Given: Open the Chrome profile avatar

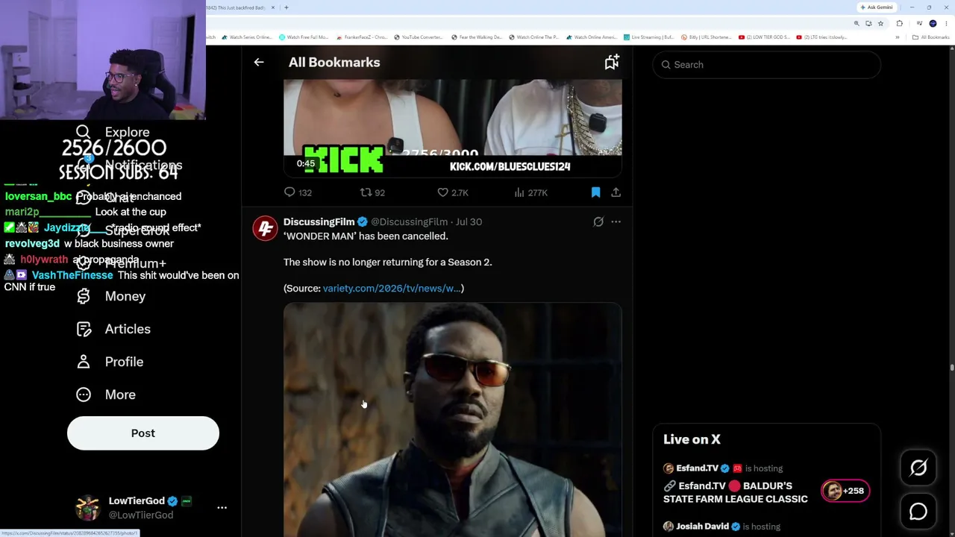Looking at the screenshot, I should (933, 23).
